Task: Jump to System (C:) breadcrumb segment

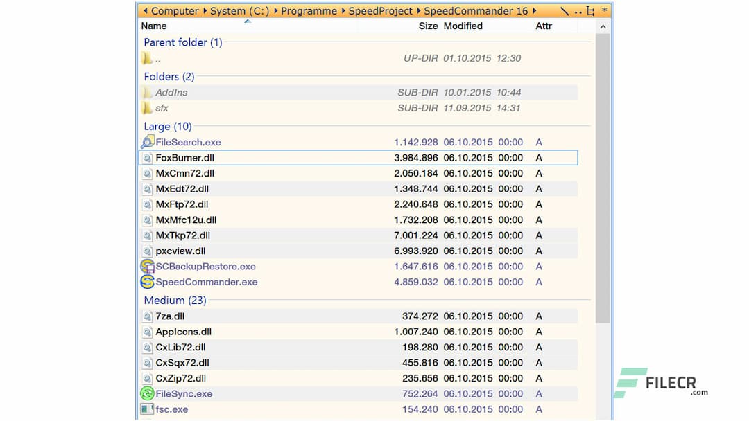Action: (x=239, y=11)
